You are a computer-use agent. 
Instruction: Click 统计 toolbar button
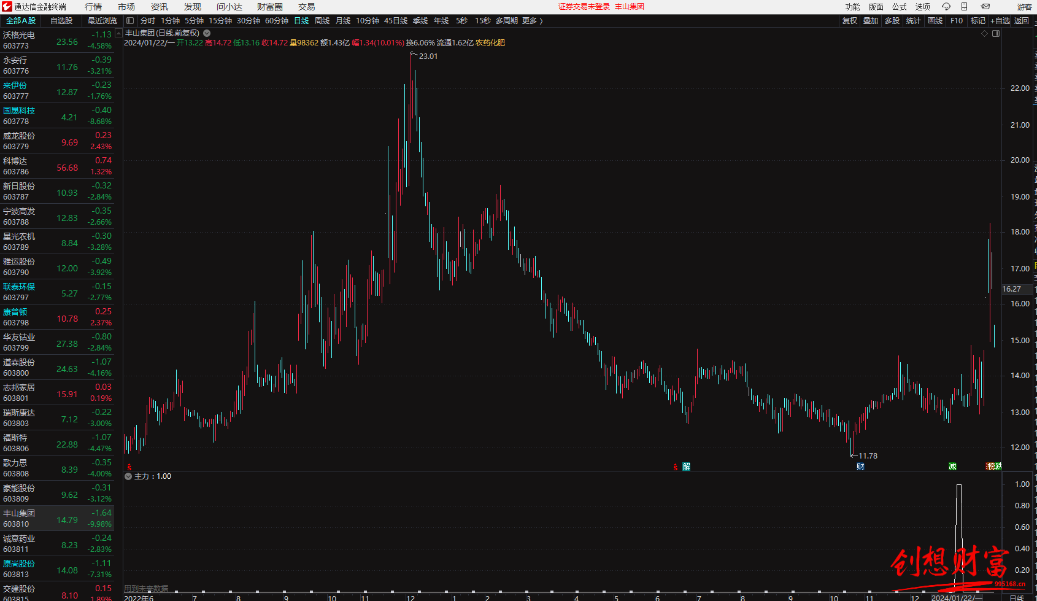tap(914, 21)
